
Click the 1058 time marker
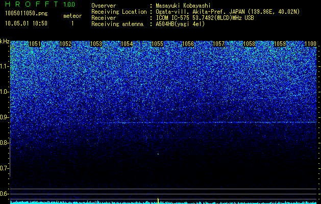click(x=250, y=44)
